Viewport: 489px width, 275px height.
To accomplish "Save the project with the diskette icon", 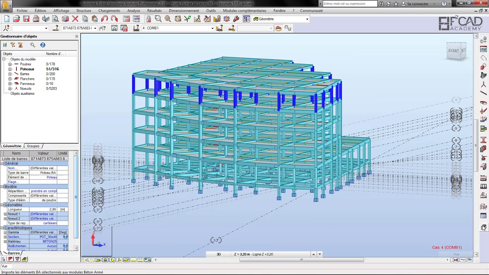I will (x=26, y=19).
